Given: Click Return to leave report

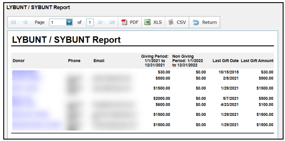Looking at the screenshot, I should click(x=204, y=22).
